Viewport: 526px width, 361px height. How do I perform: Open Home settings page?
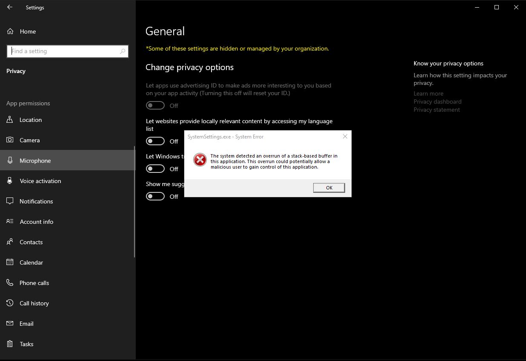tap(68, 31)
